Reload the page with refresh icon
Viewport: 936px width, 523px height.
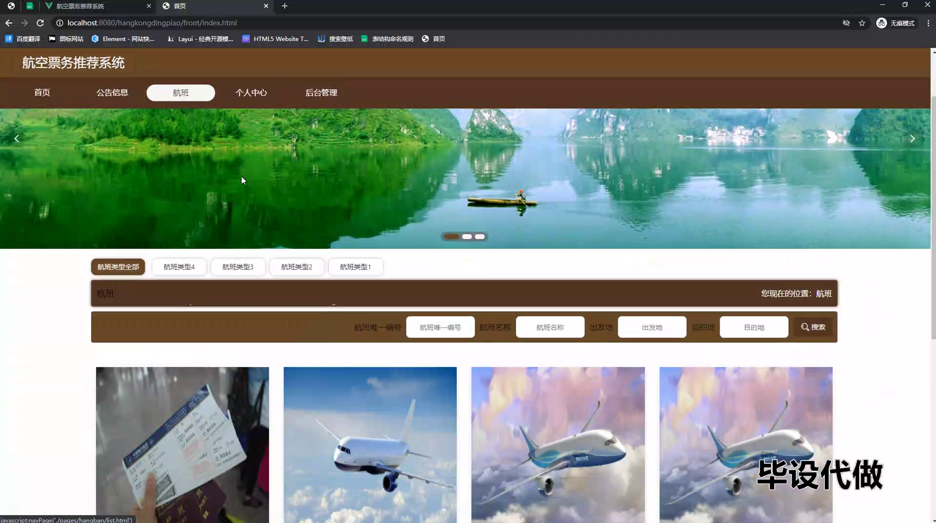(40, 23)
